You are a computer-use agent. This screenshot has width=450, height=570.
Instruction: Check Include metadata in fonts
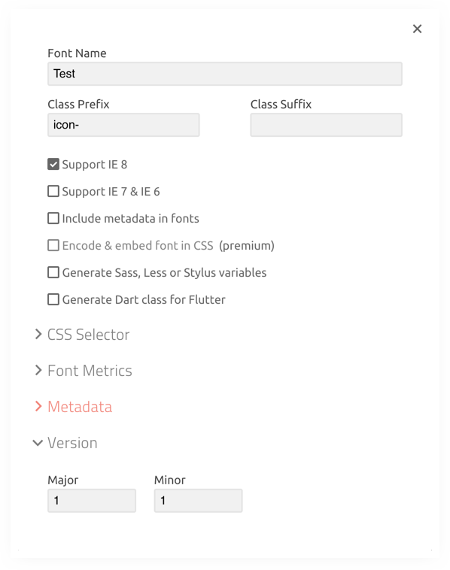53,218
